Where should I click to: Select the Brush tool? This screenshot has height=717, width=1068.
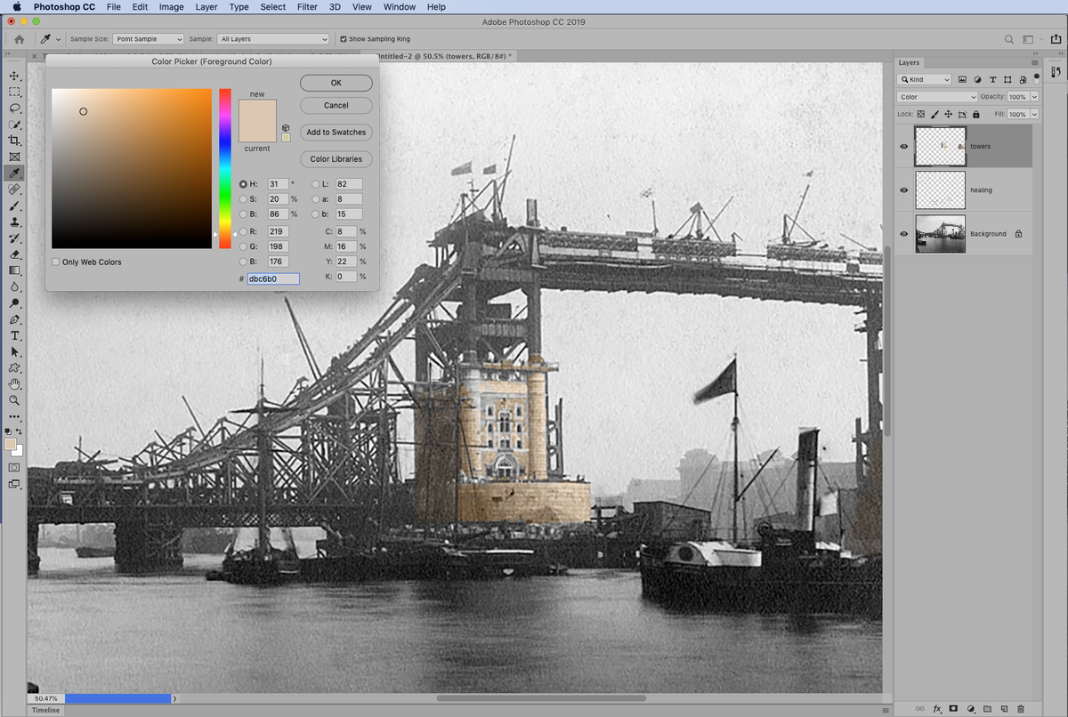(x=14, y=205)
